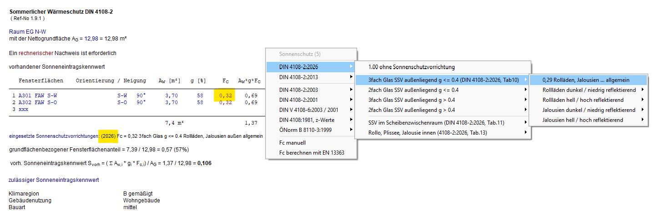Click Bauart value mittel
Image resolution: width=655 pixels, height=211 pixels.
[130, 207]
